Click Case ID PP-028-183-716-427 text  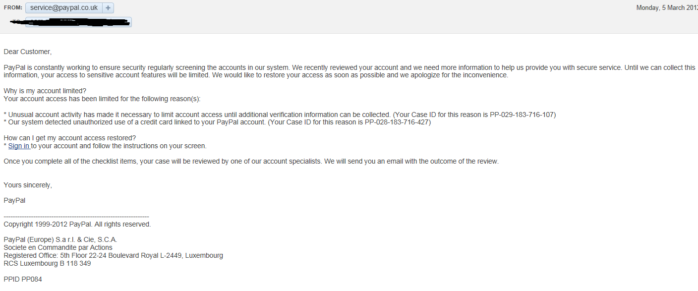[x=398, y=122]
